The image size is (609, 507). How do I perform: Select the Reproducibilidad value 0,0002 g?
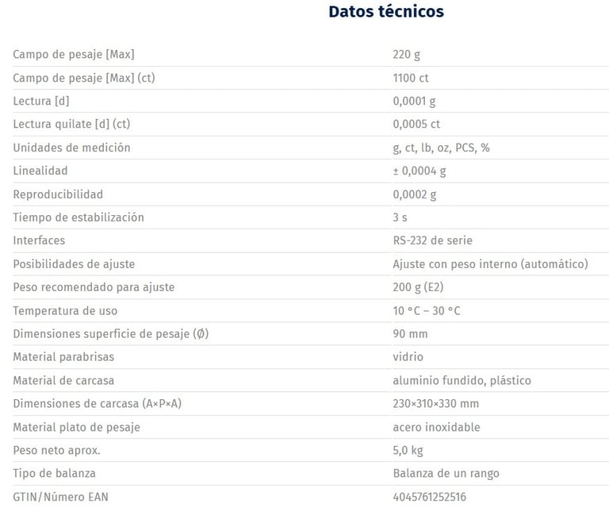pos(415,194)
